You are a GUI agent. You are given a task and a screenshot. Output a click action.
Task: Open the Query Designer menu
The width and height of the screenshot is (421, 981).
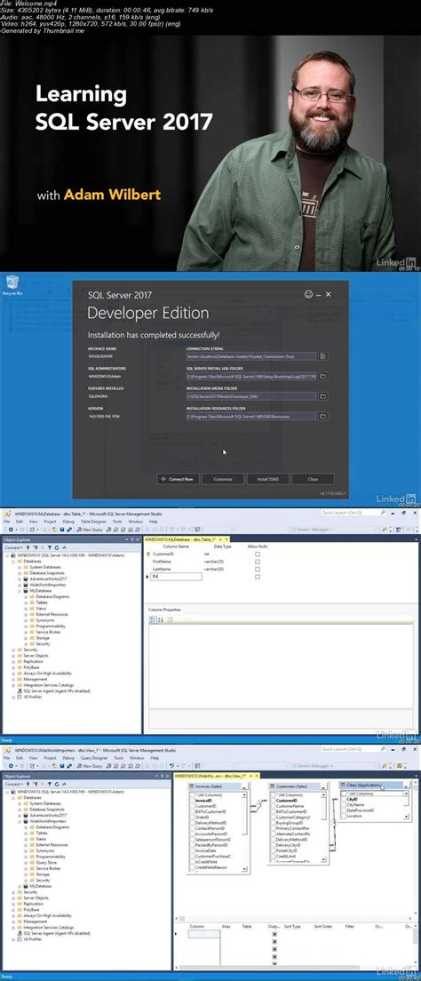point(94,757)
